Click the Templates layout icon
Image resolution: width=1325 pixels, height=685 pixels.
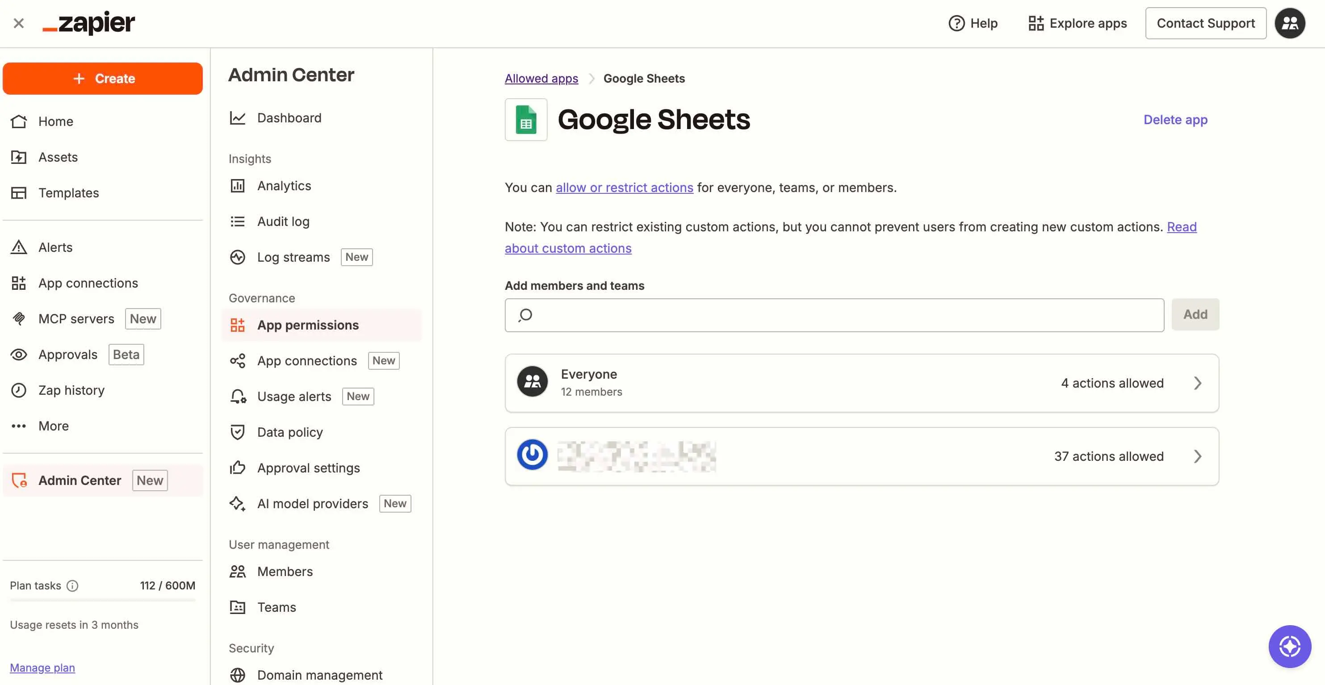[18, 193]
